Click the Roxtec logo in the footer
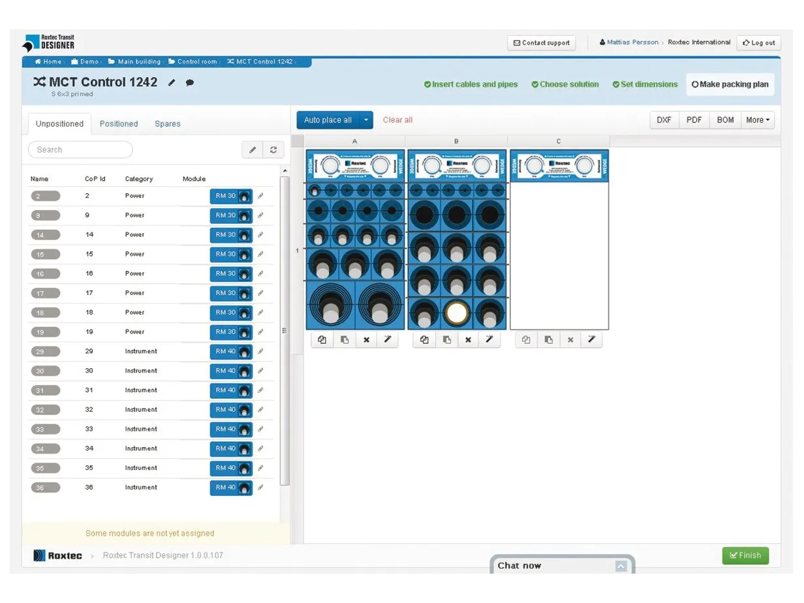This screenshot has width=804, height=603. [57, 556]
